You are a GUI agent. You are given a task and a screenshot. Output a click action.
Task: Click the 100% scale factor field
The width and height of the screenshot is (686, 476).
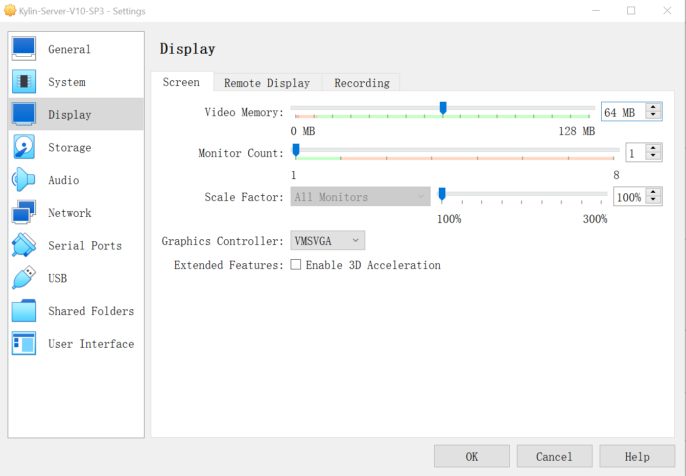point(629,196)
